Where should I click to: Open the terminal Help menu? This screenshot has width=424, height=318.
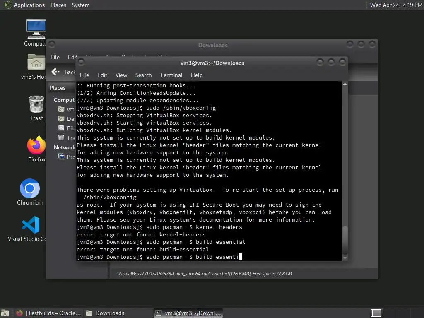coord(197,75)
